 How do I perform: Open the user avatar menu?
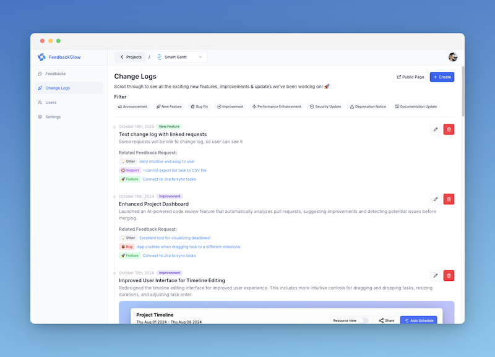[x=453, y=57]
